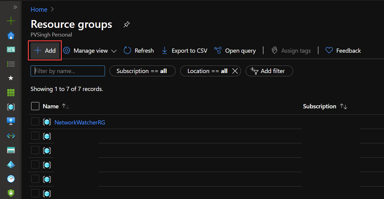Check the NetworkWatcherRG row checkbox
The width and height of the screenshot is (384, 199).
point(35,121)
